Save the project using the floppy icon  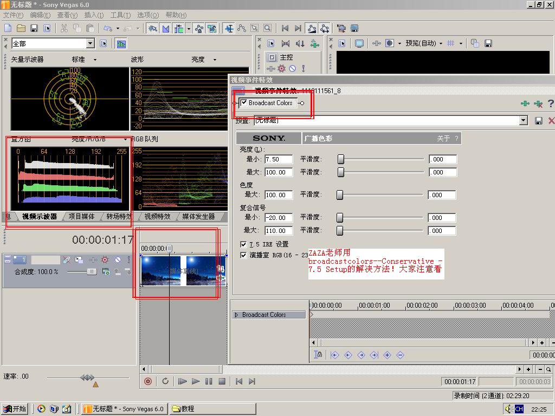(34, 28)
